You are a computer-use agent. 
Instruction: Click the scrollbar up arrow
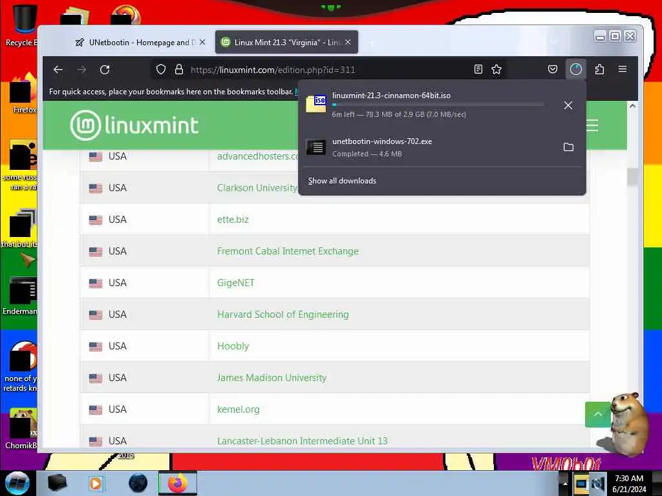632,106
